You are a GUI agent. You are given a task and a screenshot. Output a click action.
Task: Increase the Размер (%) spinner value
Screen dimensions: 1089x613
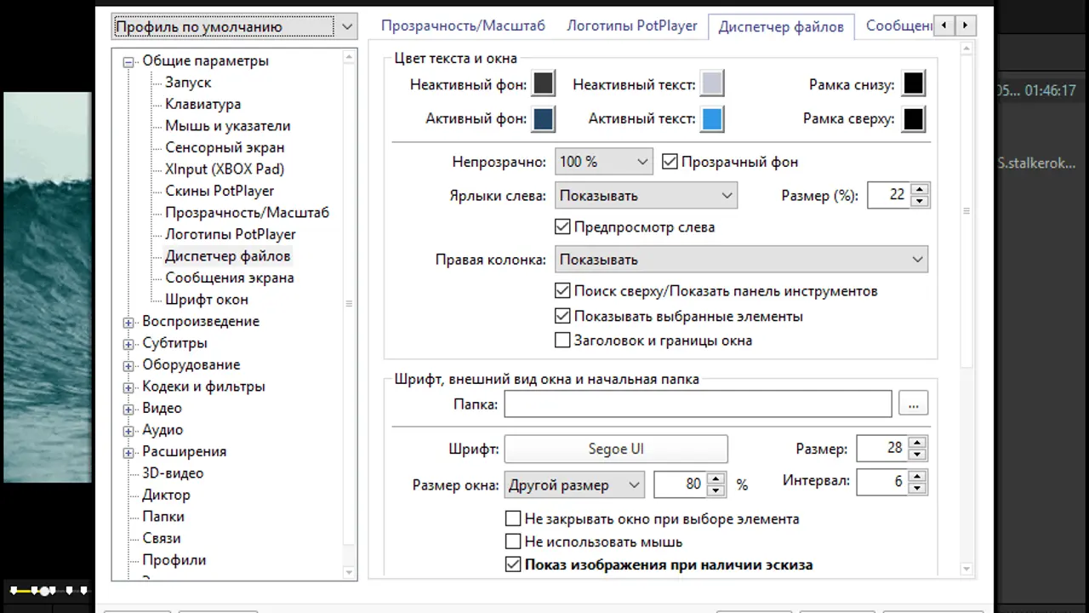tap(919, 189)
